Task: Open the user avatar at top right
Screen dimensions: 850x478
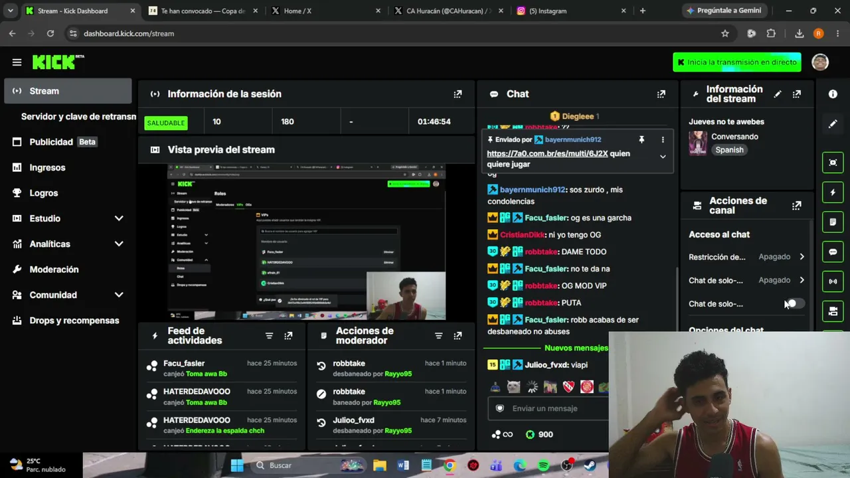Action: [x=820, y=62]
